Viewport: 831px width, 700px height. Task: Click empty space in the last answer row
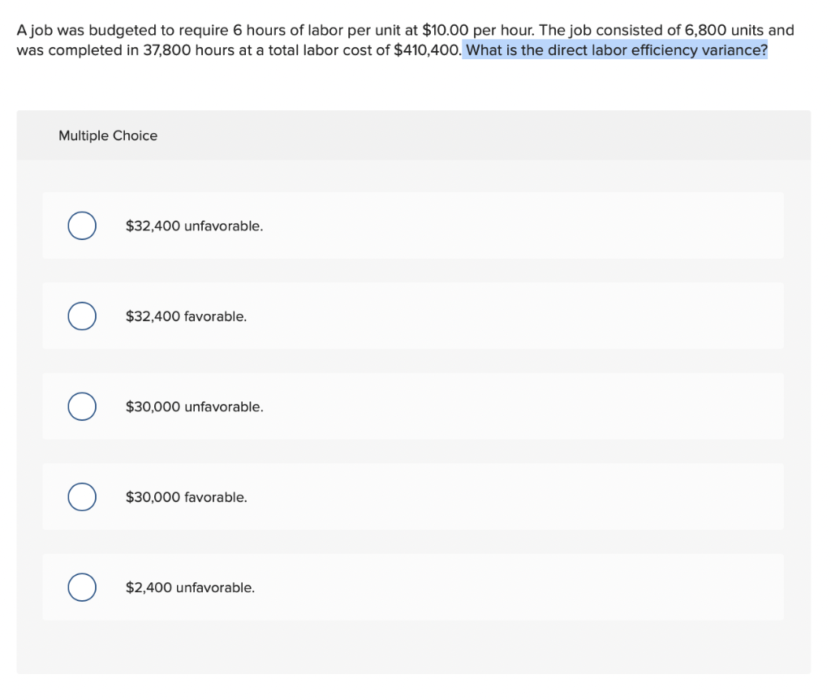click(x=519, y=587)
